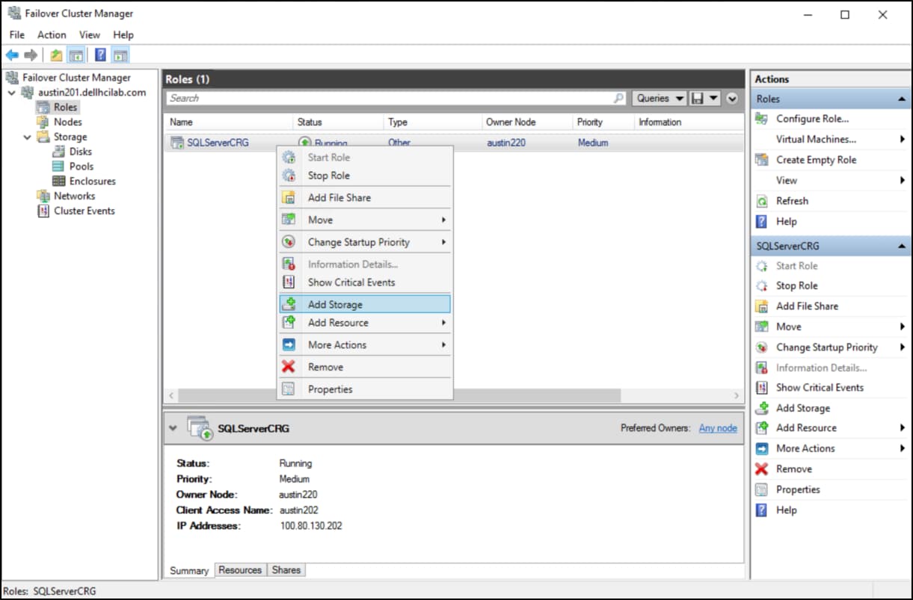Click the Roles icon in the tree
The image size is (913, 600).
[x=43, y=107]
